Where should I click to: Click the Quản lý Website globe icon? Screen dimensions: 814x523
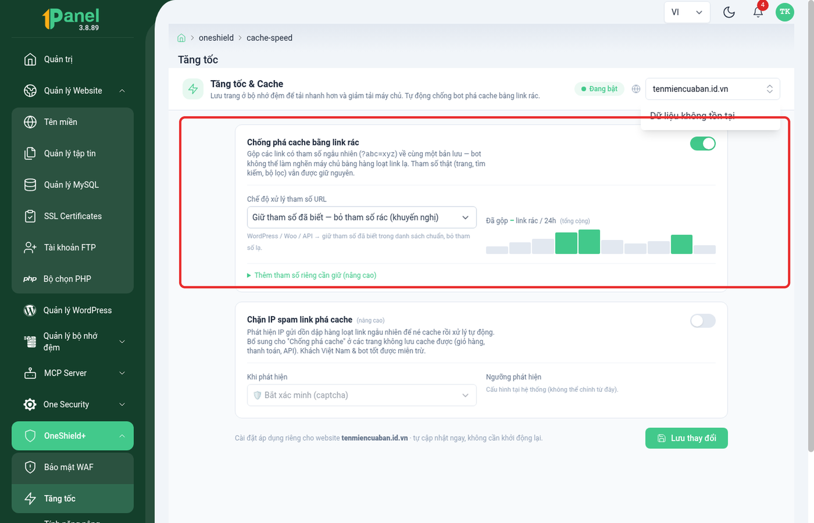click(x=30, y=91)
